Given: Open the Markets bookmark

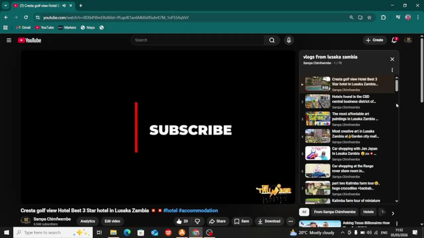Looking at the screenshot, I should (x=67, y=28).
